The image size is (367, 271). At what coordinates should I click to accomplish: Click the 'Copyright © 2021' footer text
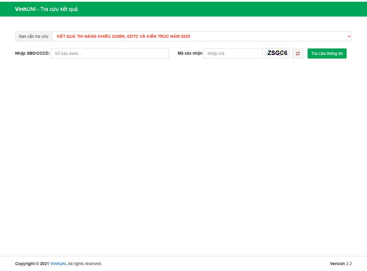click(32, 264)
